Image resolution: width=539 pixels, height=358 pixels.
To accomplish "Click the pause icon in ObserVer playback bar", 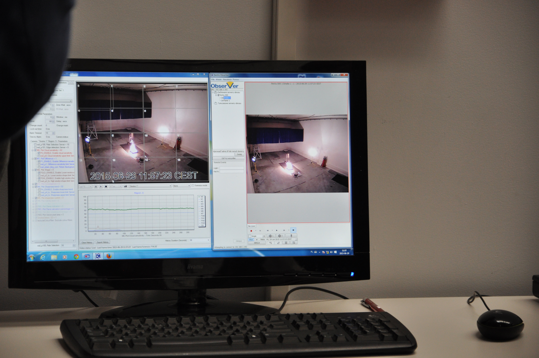I will (260, 231).
